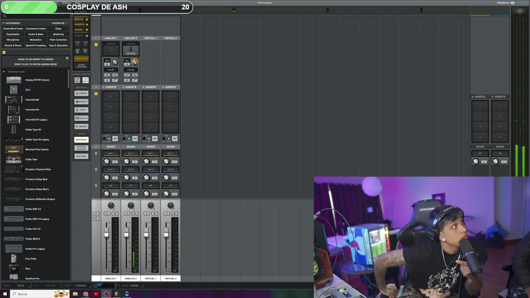Click the Analog 1 channel fader
This screenshot has height=298, width=530.
coord(106,233)
